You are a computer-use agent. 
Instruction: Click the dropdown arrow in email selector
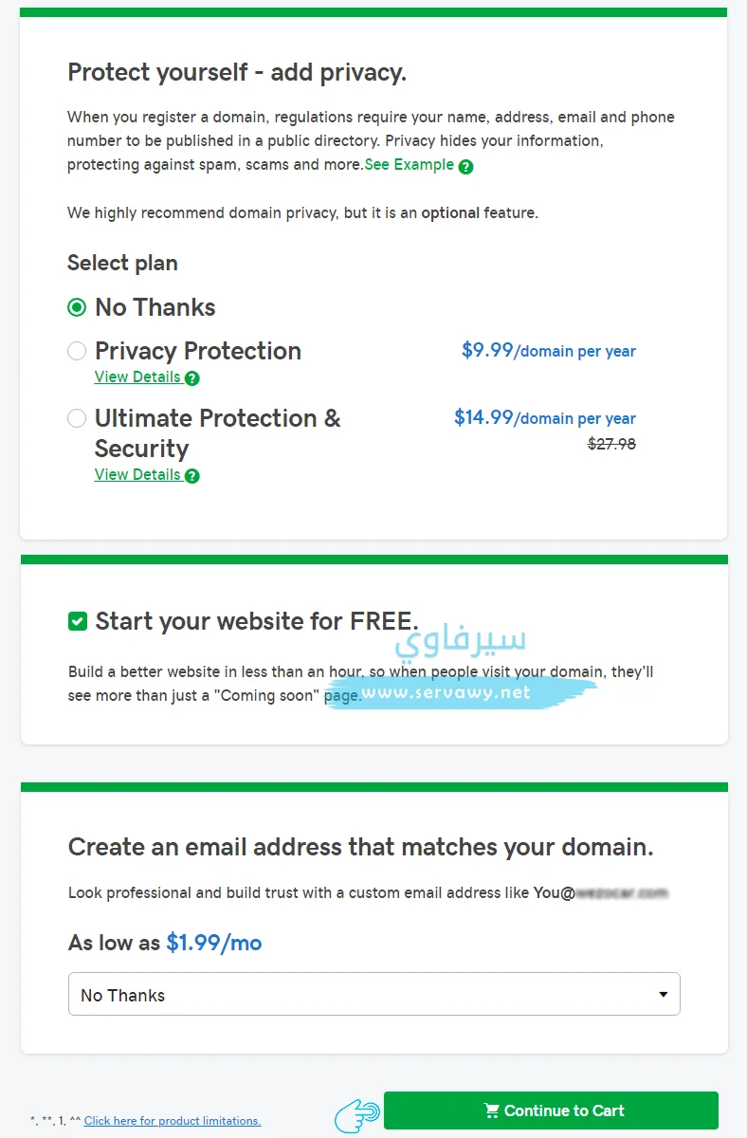(x=664, y=995)
